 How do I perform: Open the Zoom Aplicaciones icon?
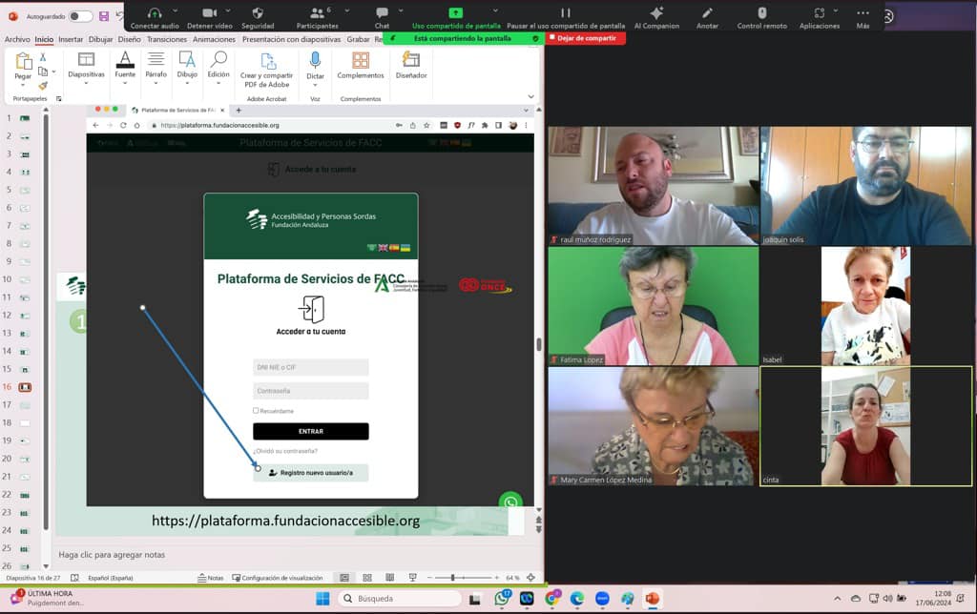819,13
